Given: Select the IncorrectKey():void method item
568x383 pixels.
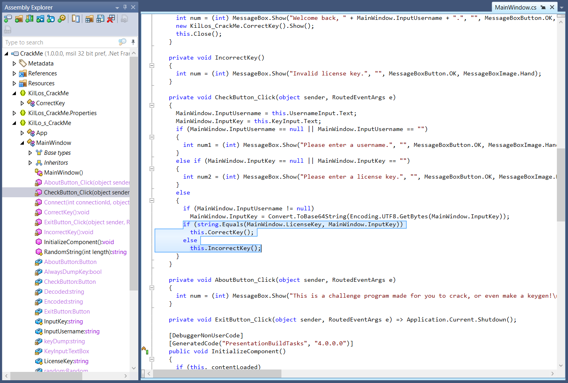Looking at the screenshot, I should click(68, 232).
